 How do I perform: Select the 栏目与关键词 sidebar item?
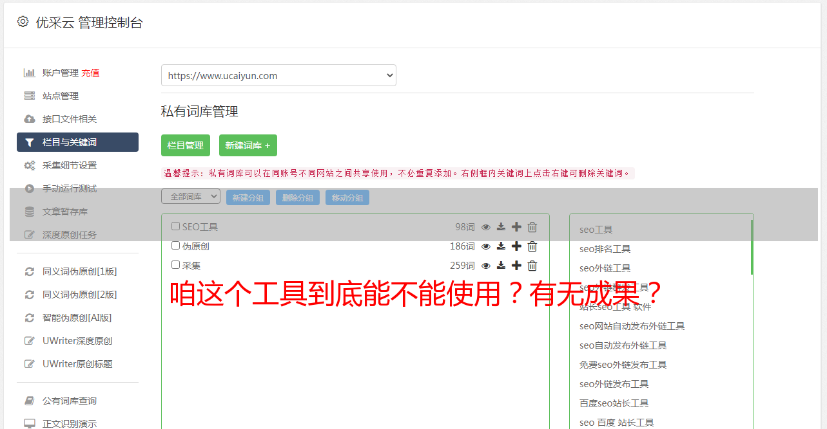(77, 142)
